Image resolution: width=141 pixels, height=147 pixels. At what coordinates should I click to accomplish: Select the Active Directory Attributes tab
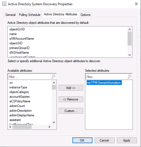[61, 14]
